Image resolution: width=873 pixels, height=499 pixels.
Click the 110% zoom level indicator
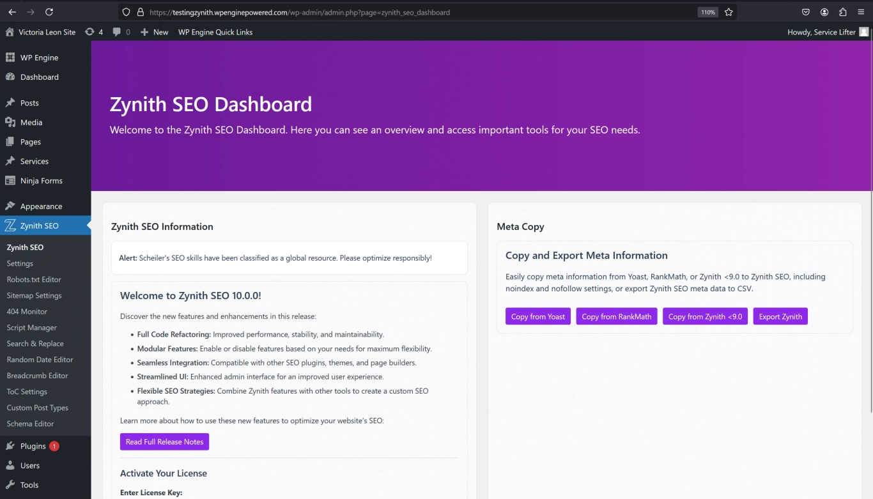click(707, 12)
